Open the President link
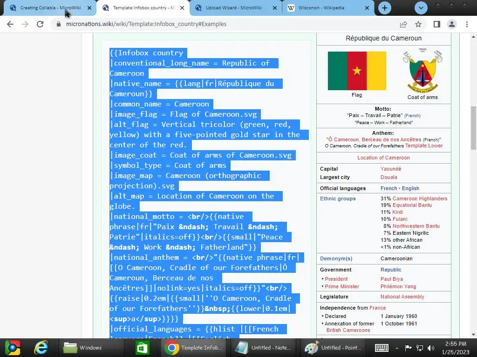This screenshot has width=477, height=357. point(336,279)
